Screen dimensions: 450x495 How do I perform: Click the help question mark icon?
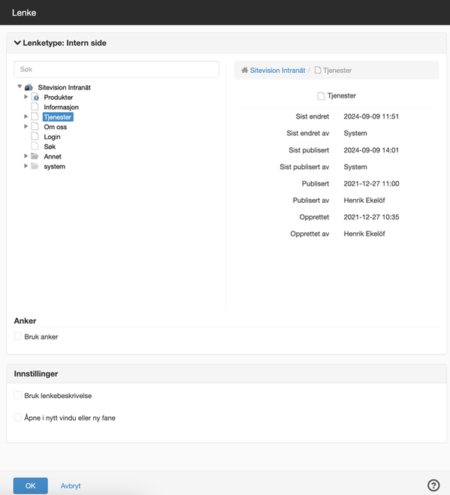[x=433, y=485]
